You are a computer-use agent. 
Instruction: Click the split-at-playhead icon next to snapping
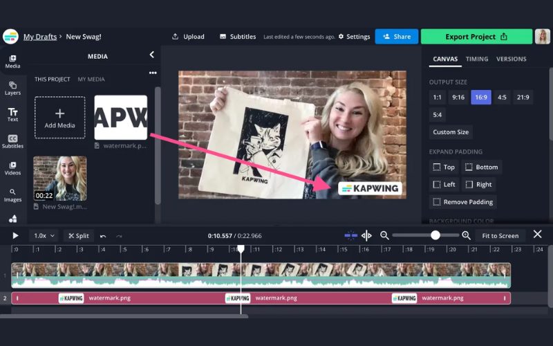click(366, 235)
